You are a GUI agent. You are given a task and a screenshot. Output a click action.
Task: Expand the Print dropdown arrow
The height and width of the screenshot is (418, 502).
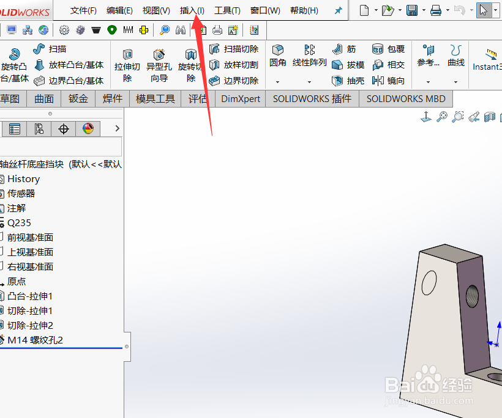[448, 10]
